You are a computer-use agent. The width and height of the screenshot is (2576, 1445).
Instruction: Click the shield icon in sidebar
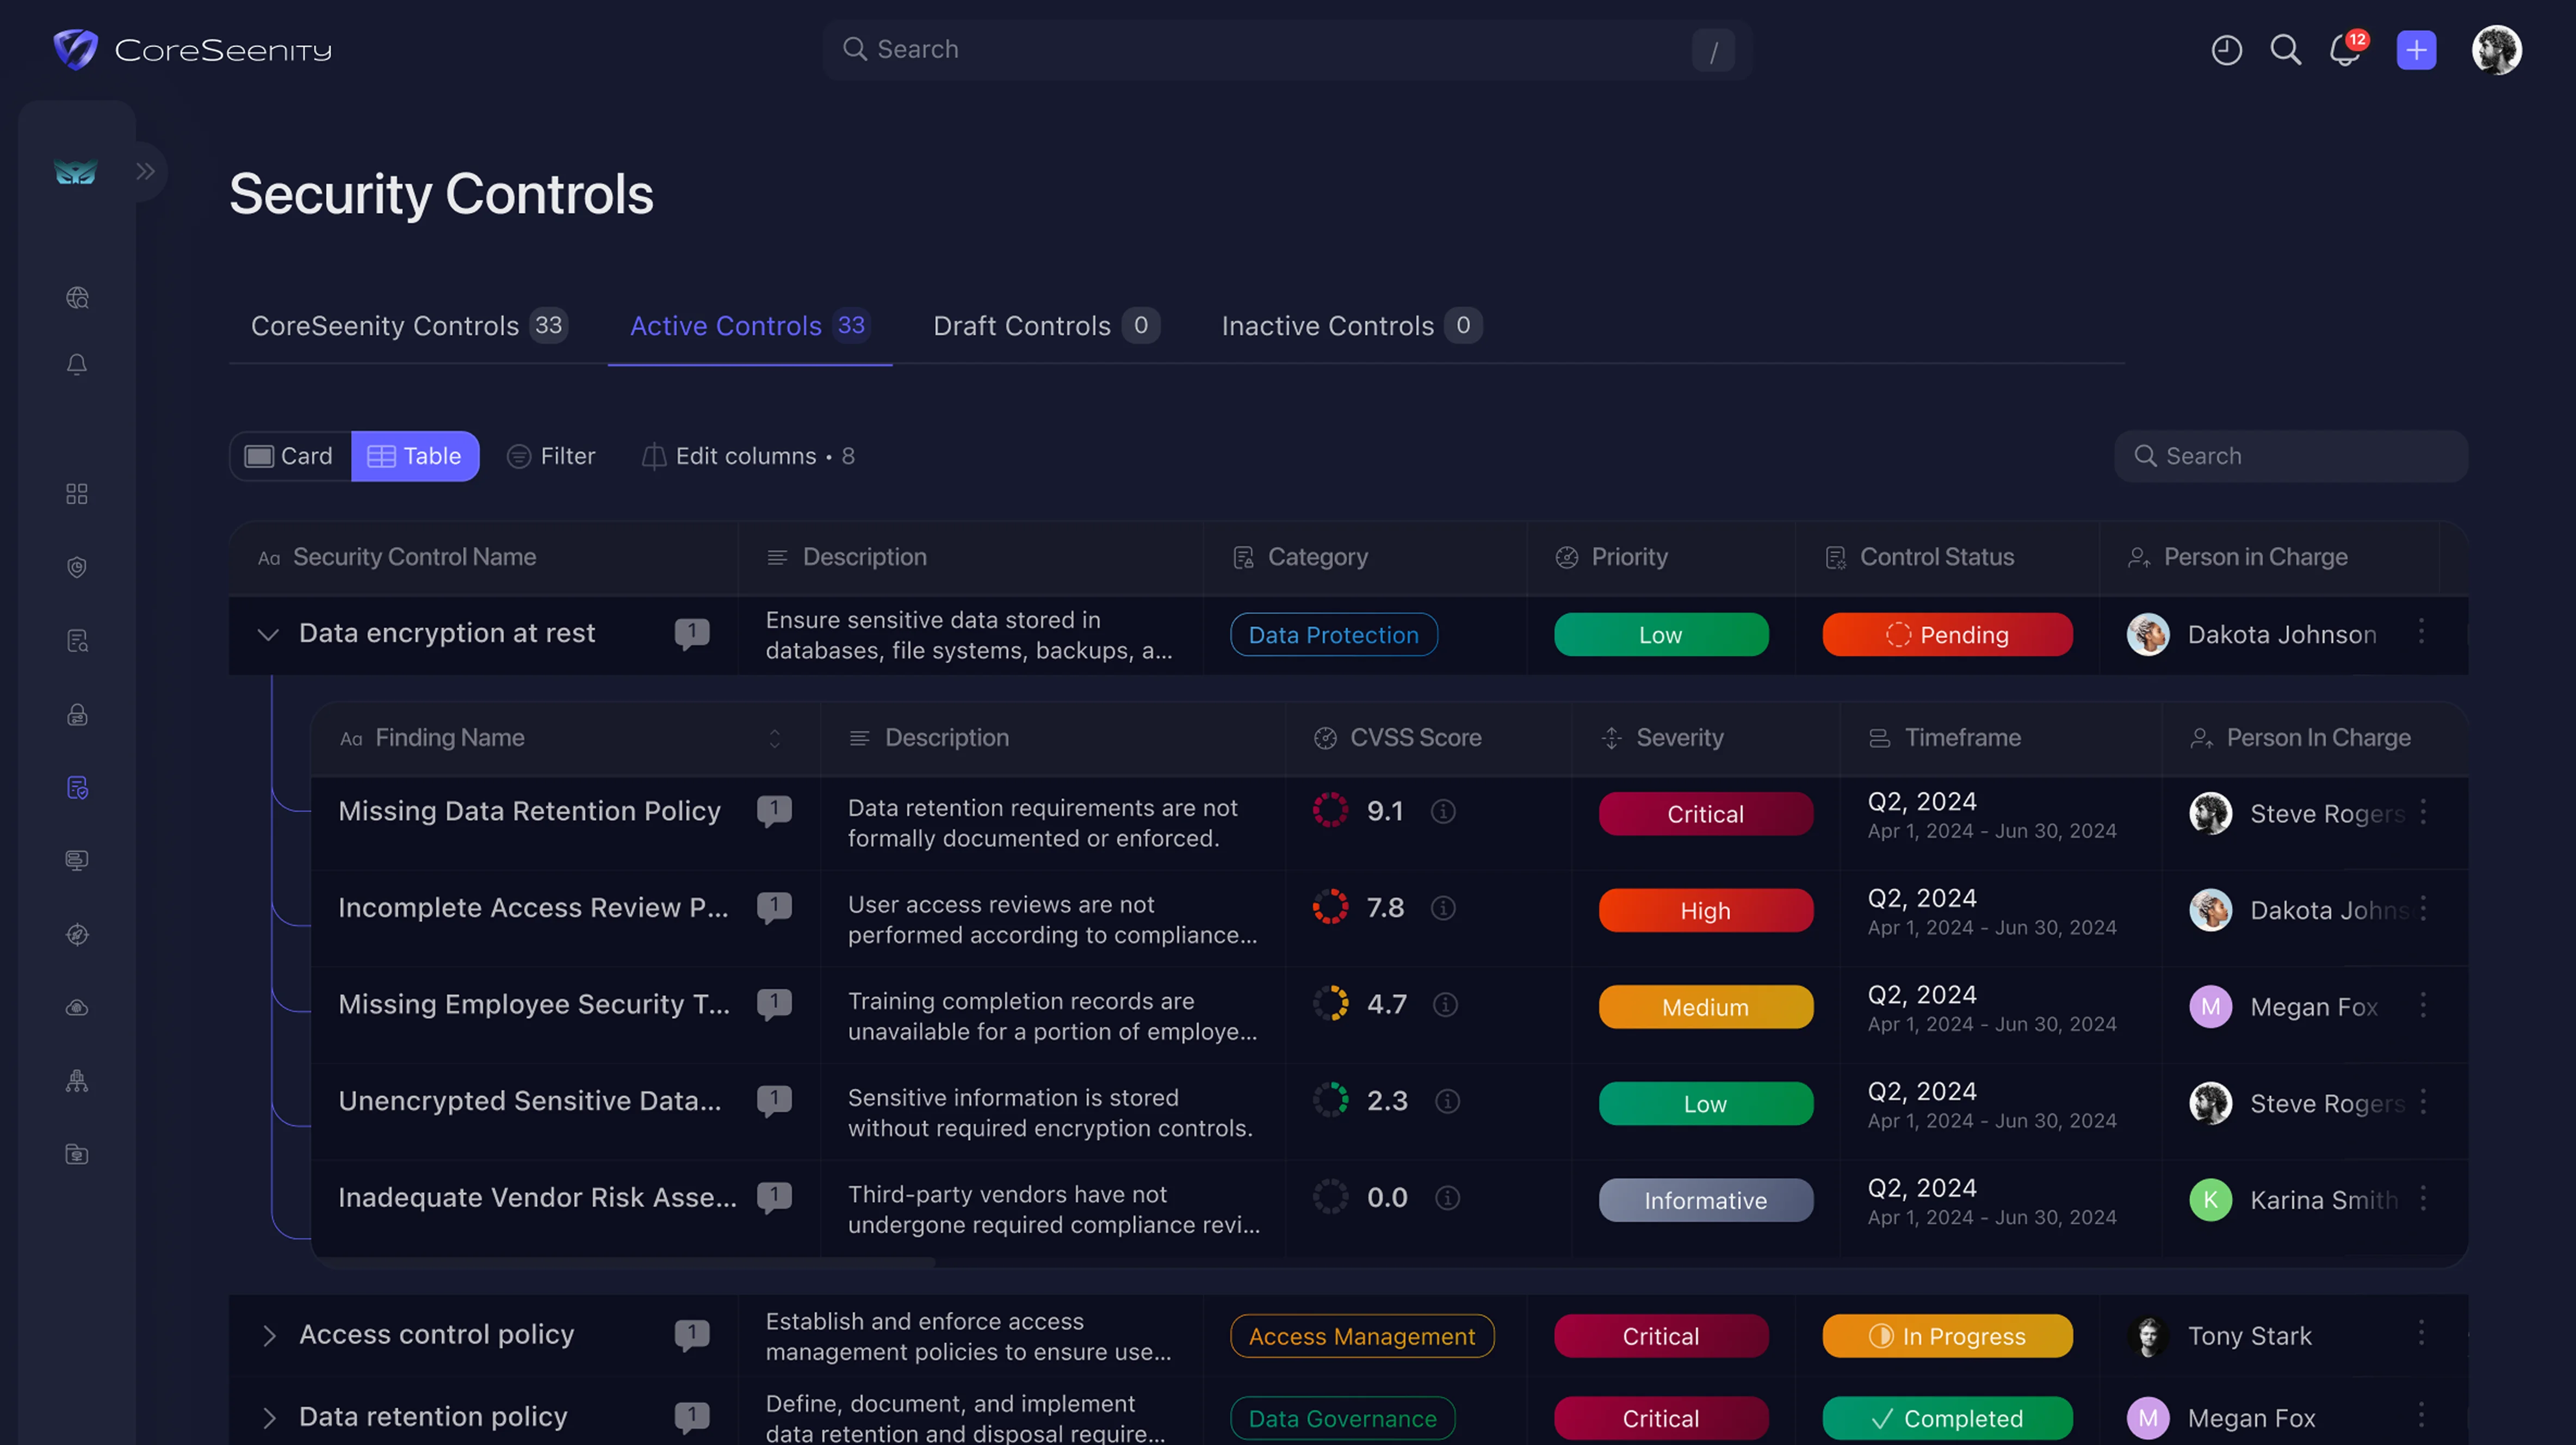[77, 567]
